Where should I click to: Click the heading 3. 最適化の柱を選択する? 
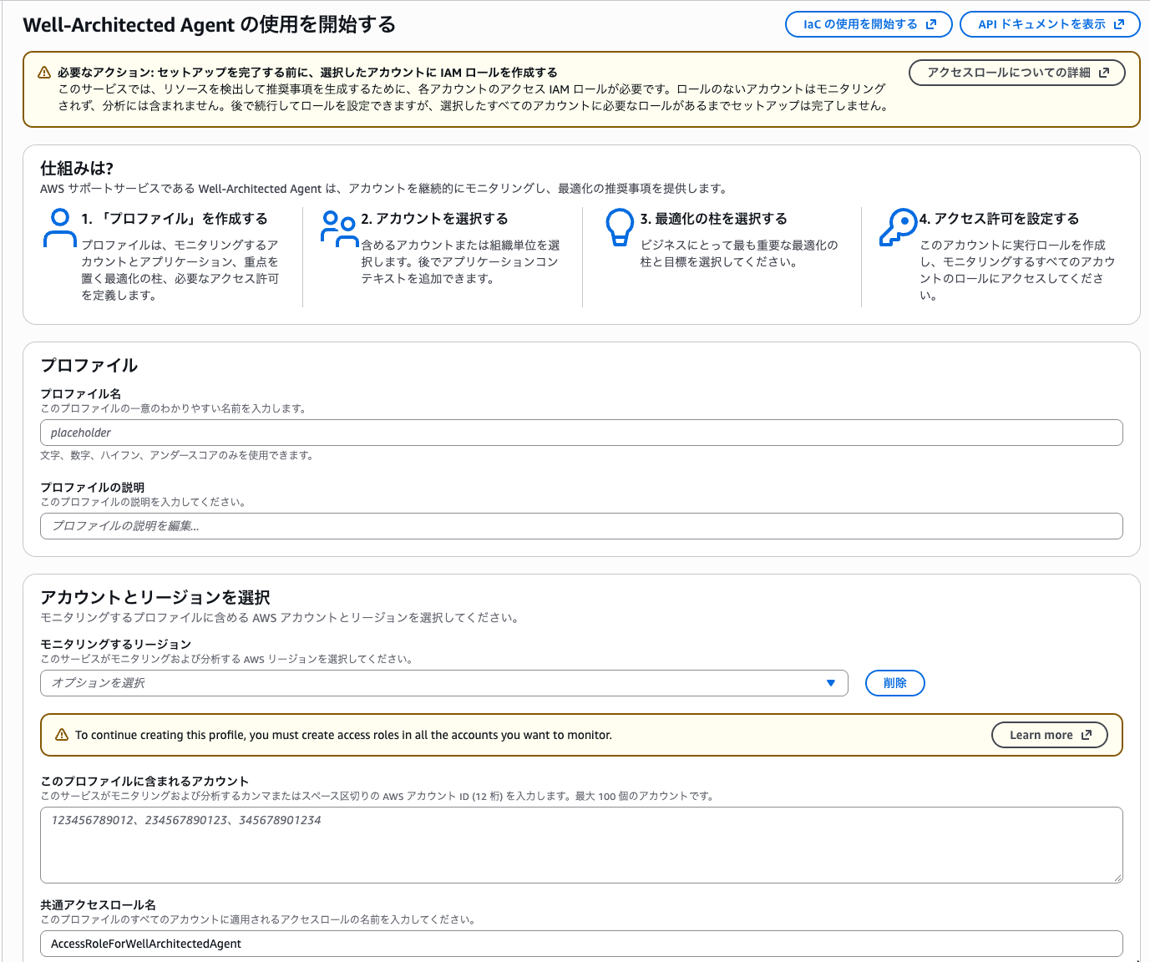714,219
